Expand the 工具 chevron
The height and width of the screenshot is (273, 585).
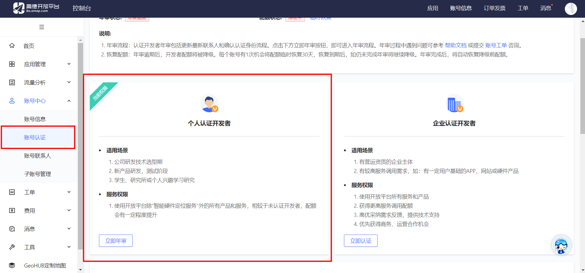click(69, 247)
